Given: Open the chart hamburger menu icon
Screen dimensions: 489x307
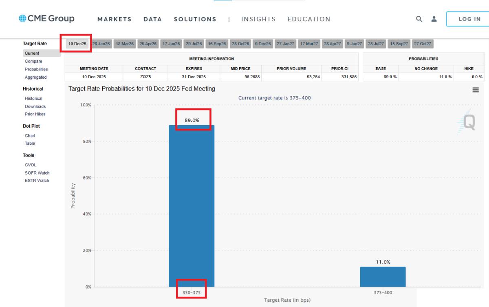Looking at the screenshot, I should (x=476, y=90).
